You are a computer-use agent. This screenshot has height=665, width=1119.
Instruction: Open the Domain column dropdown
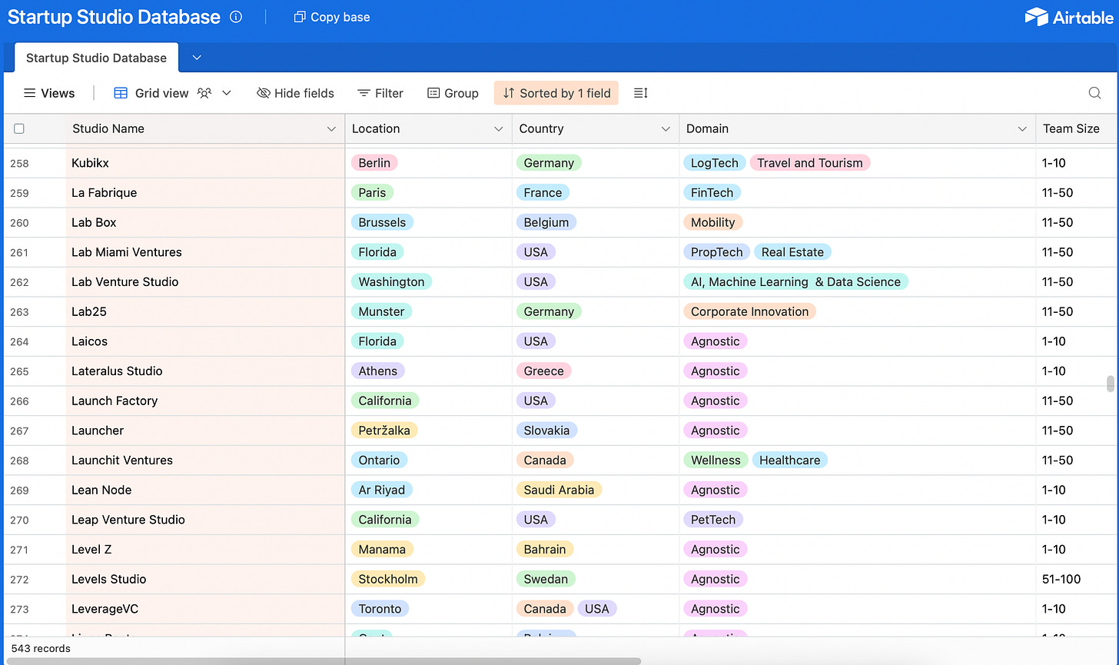(x=1022, y=129)
